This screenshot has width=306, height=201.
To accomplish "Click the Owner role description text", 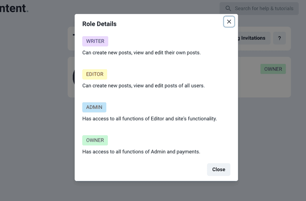I will 141,152.
